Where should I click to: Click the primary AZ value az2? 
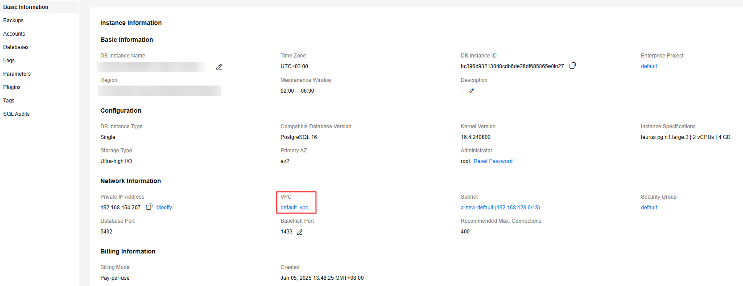(285, 161)
